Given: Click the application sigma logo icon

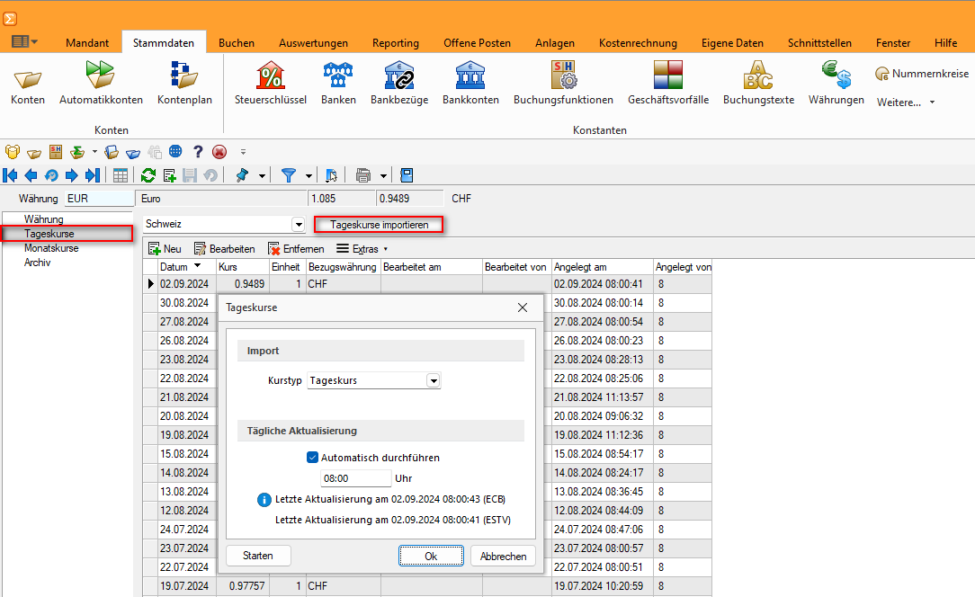Looking at the screenshot, I should tap(9, 19).
